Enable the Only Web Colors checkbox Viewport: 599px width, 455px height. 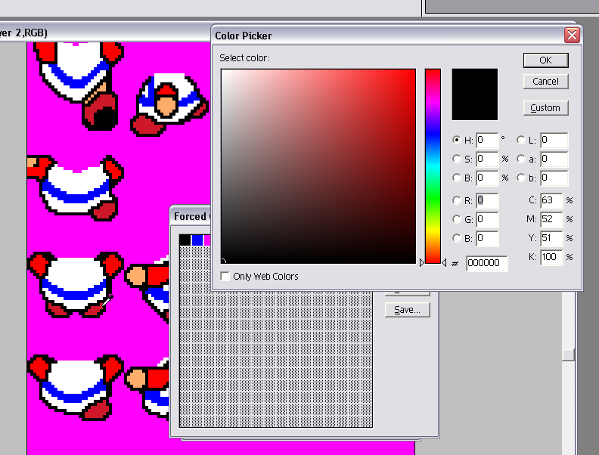tap(225, 277)
